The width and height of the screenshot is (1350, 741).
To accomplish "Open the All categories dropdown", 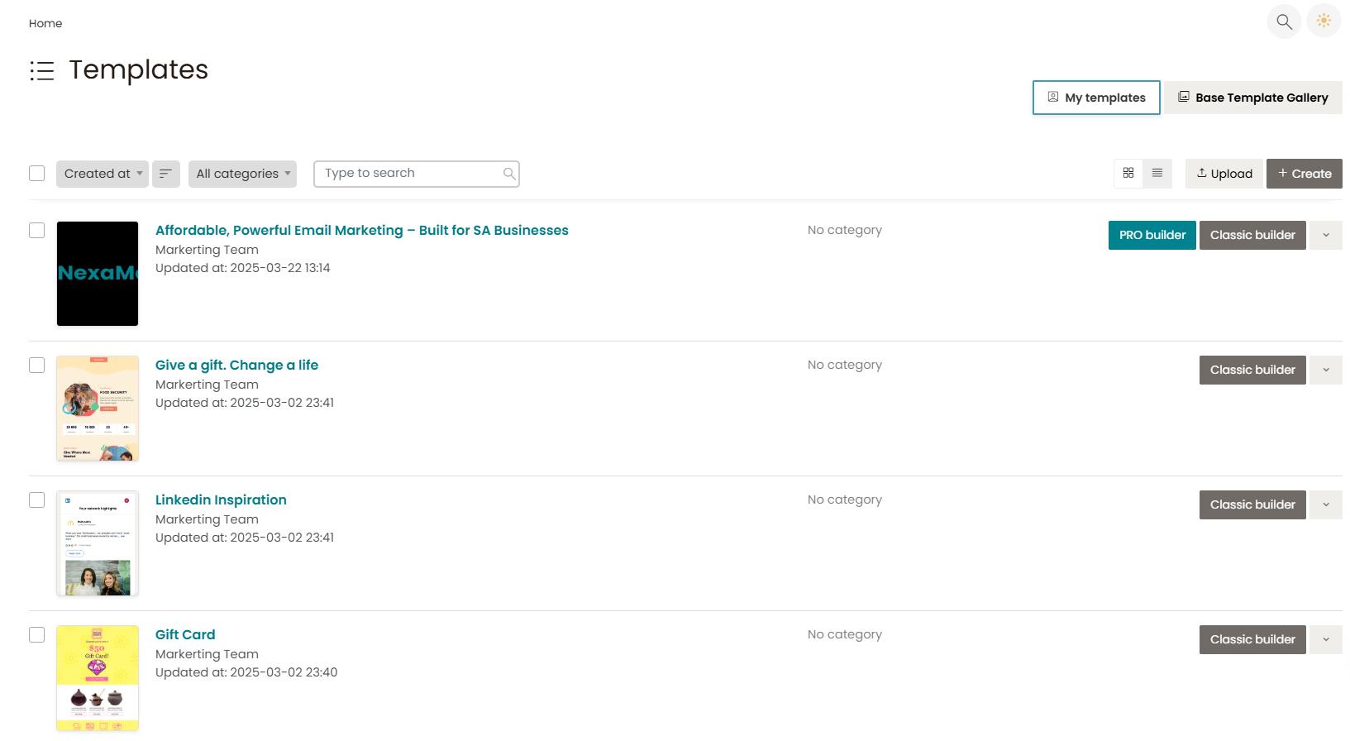I will [242, 174].
